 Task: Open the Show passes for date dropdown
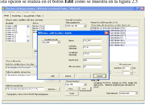pyautogui.click(x=85, y=26)
